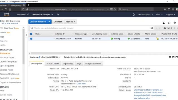The height and width of the screenshot is (100, 178).
Task: Focus the Firefox Search box
Action: click(x=136, y=9)
